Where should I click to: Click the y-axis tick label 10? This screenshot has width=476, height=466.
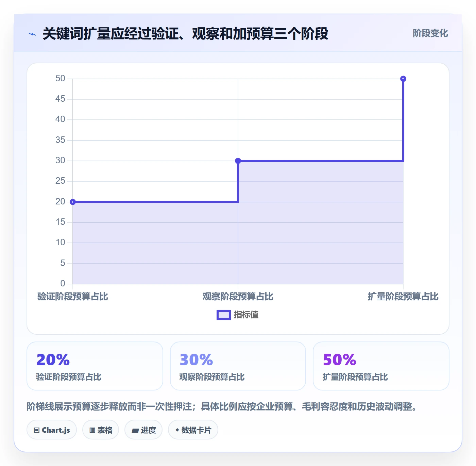(60, 243)
